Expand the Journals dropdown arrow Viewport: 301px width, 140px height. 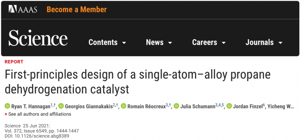coord(280,43)
